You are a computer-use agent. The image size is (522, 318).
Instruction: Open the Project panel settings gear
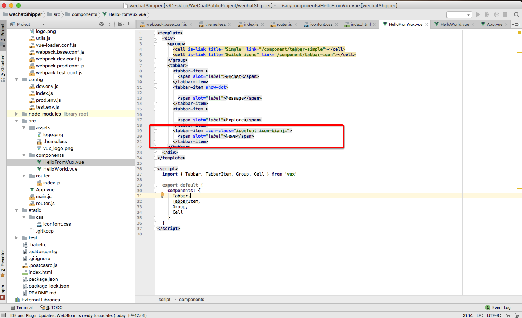[120, 24]
